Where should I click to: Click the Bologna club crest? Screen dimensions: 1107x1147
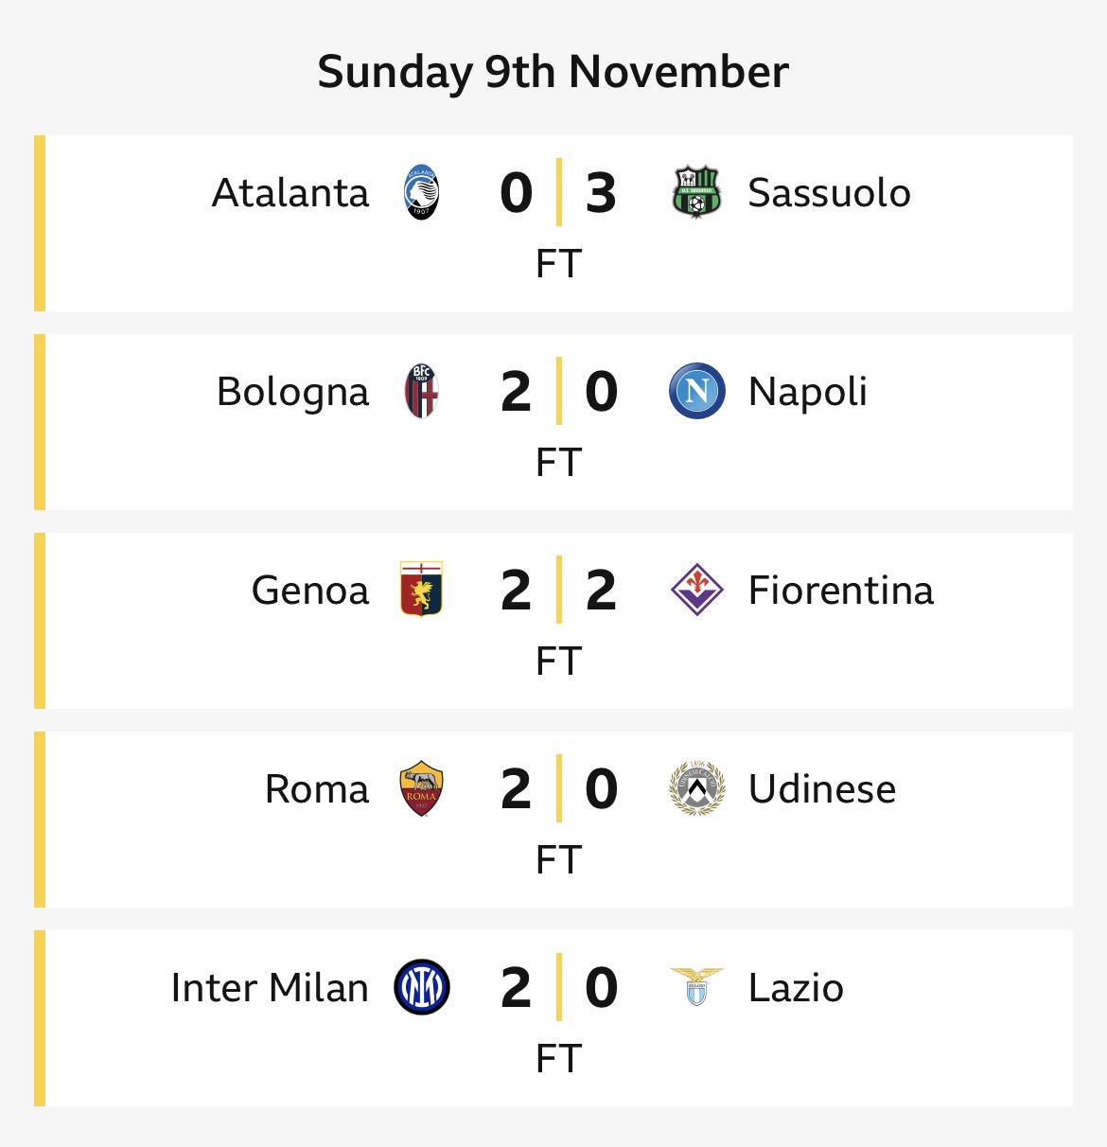point(421,392)
